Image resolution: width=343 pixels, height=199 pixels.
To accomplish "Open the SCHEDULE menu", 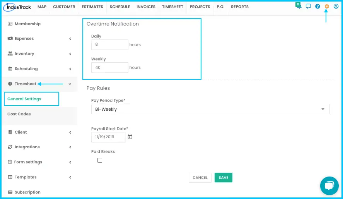I will (x=119, y=7).
